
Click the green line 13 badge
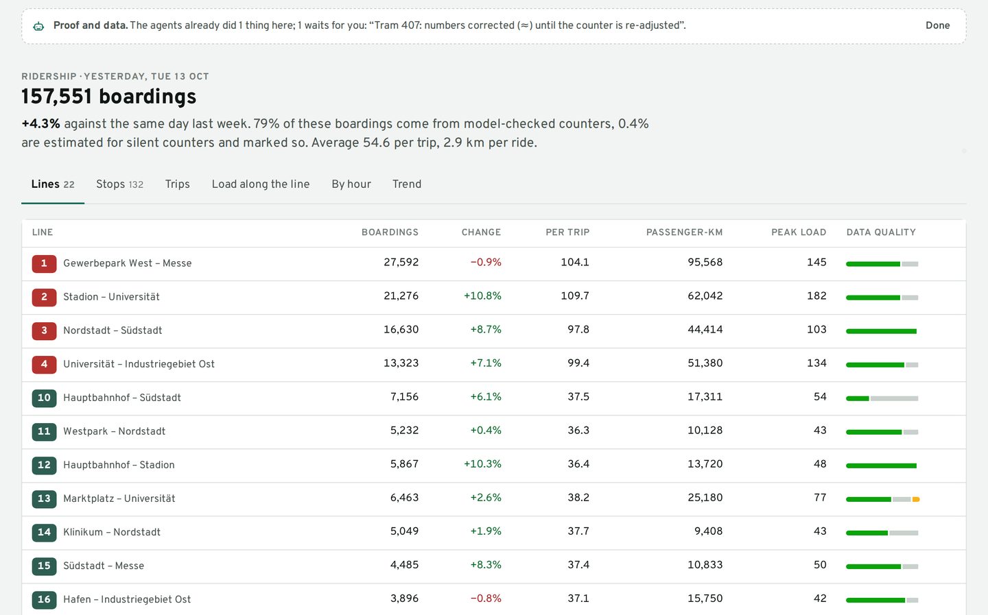pyautogui.click(x=44, y=498)
